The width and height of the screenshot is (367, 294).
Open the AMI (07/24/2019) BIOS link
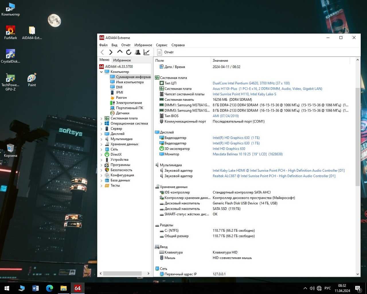click(226, 116)
